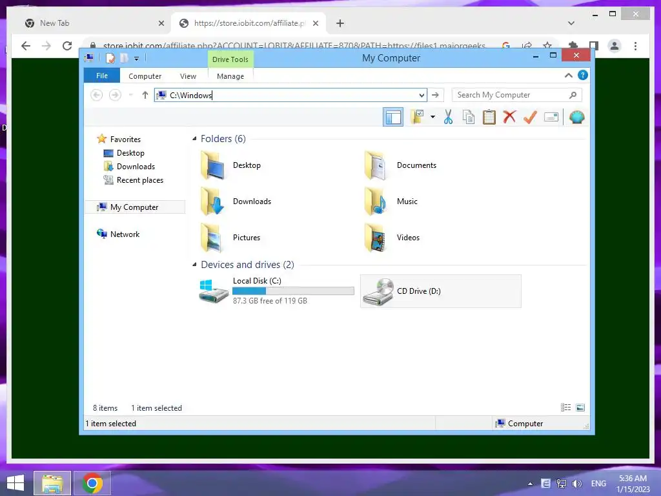Click the new folder quick access icon
Screen dimensions: 661x496
124,58
